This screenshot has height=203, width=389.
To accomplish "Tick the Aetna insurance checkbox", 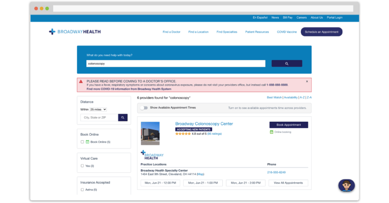I will click(x=82, y=190).
